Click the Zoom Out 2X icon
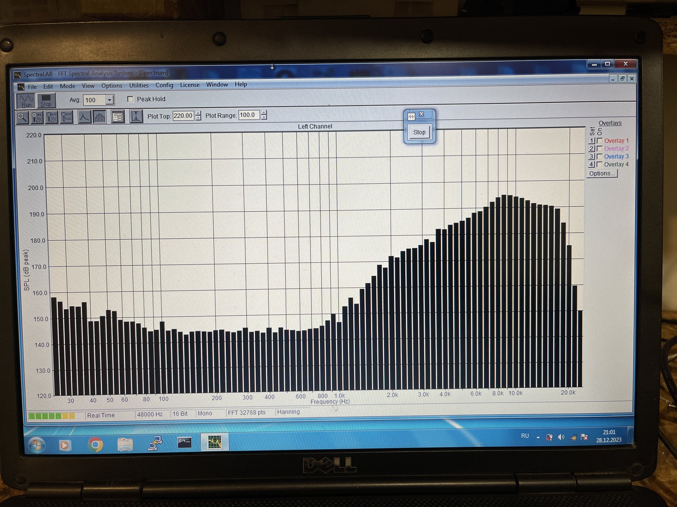The height and width of the screenshot is (507, 677). coord(52,117)
